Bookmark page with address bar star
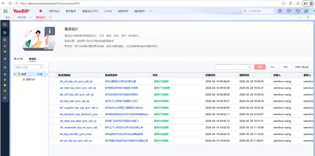The width and height of the screenshot is (315, 156). (x=283, y=3)
